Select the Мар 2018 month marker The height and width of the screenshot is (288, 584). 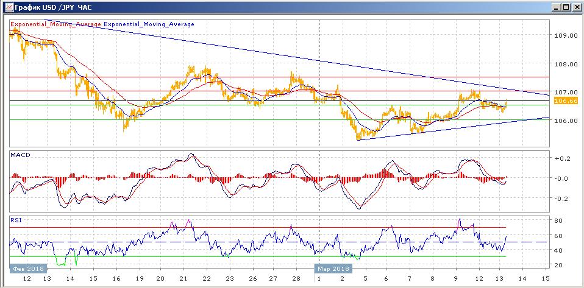pyautogui.click(x=333, y=267)
